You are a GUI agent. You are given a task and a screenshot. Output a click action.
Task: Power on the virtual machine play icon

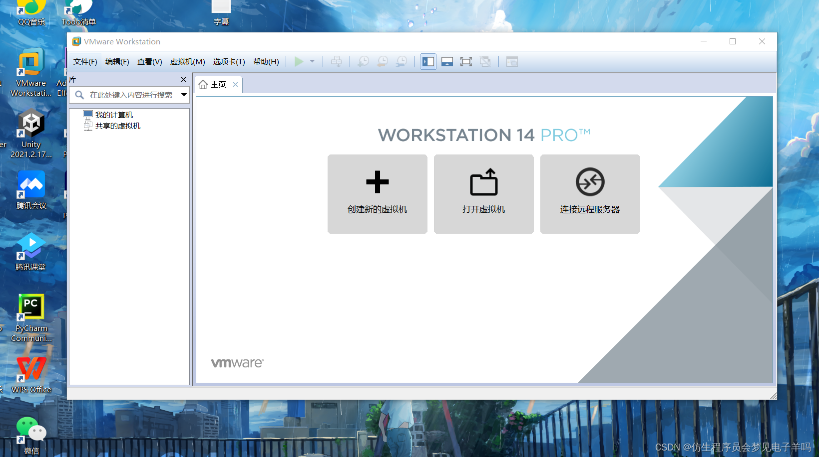[x=299, y=62]
